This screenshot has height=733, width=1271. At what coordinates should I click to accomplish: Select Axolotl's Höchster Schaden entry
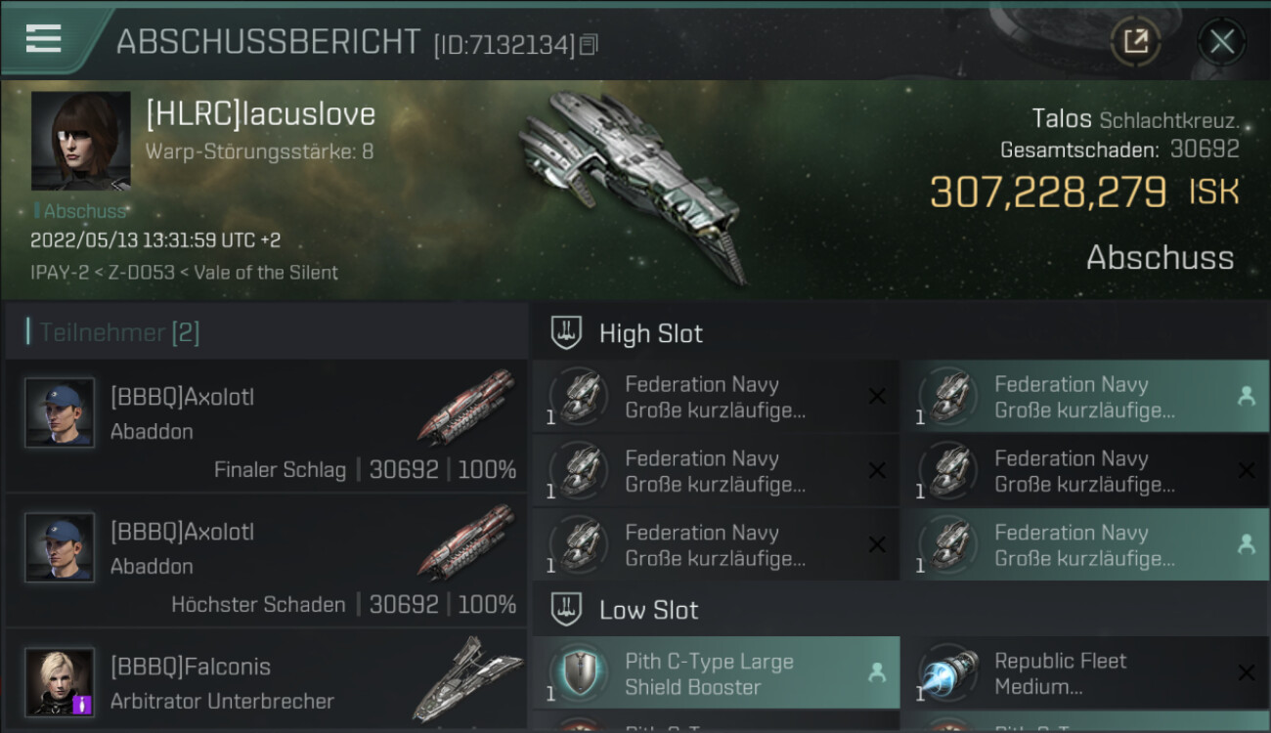point(266,561)
